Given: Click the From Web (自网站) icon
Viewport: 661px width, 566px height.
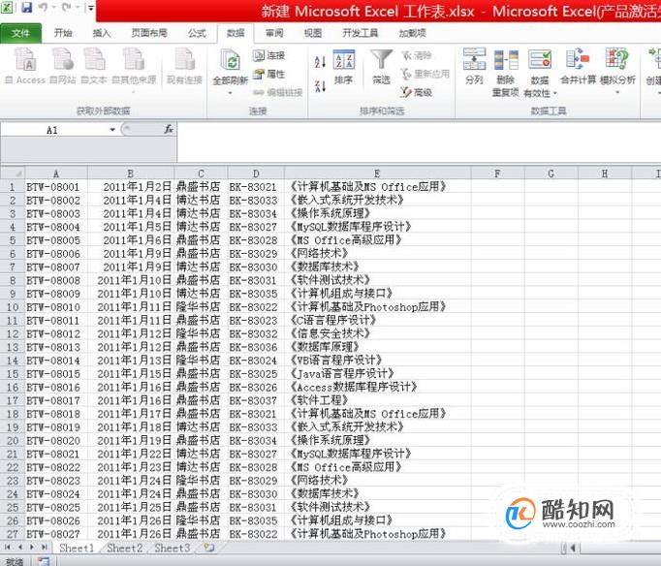Looking at the screenshot, I should click(63, 66).
